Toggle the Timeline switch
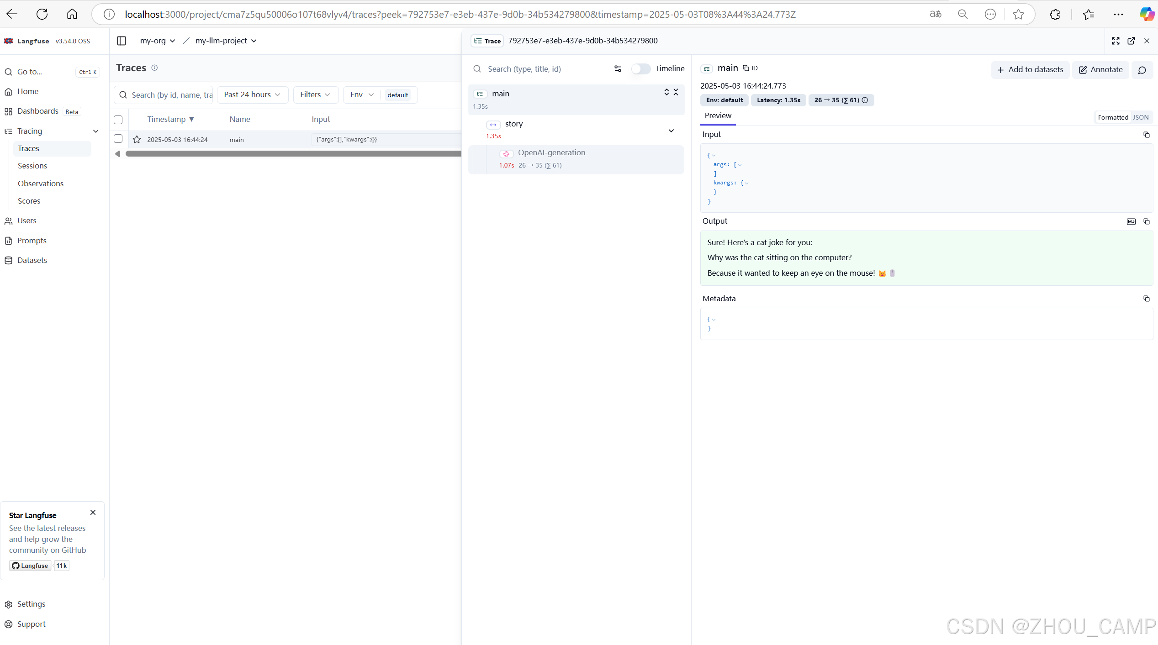The width and height of the screenshot is (1158, 645). 640,69
